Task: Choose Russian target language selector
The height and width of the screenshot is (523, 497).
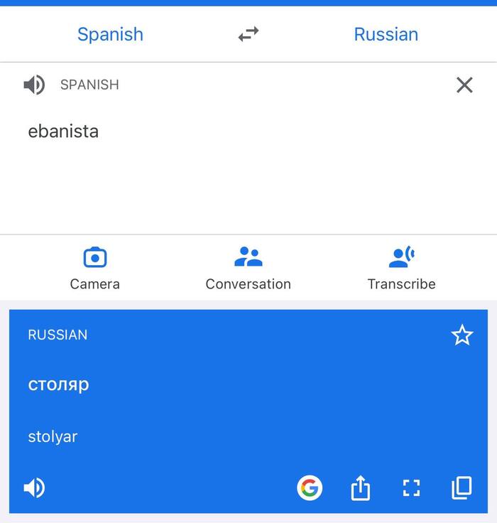Action: [x=386, y=34]
